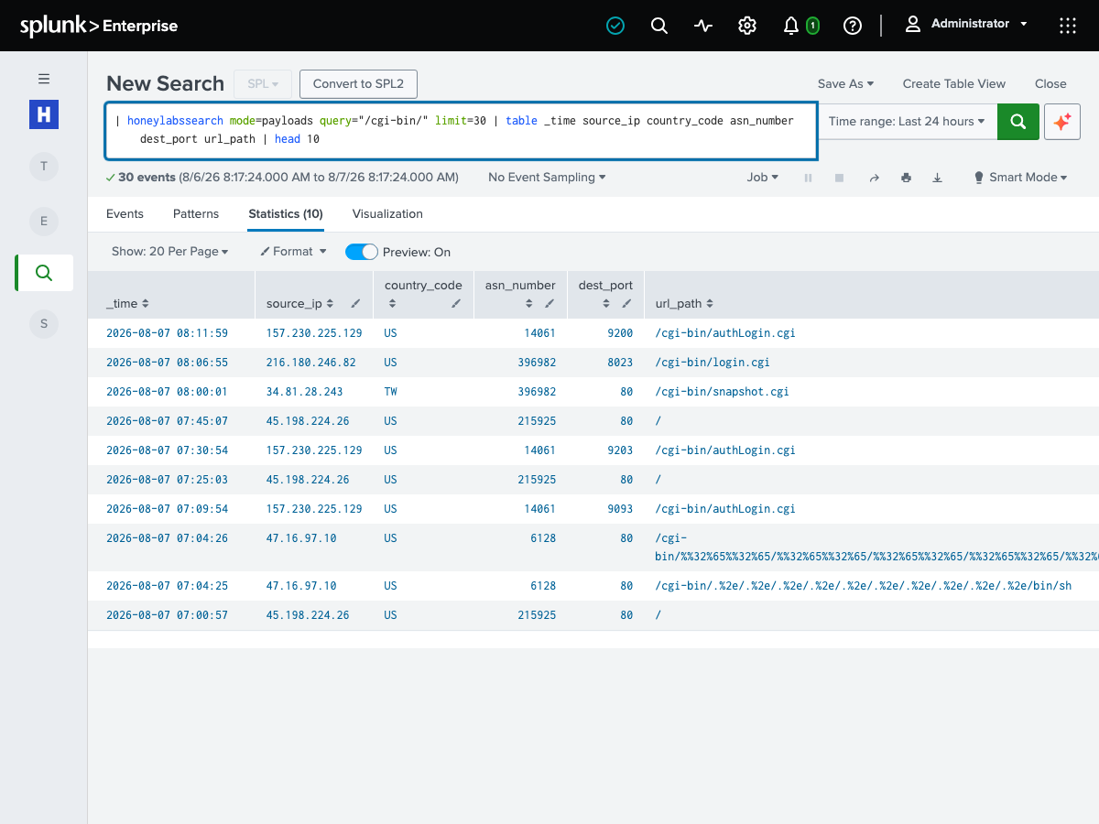This screenshot has height=824, width=1099.
Task: Toggle Preview switch off
Action: point(361,252)
